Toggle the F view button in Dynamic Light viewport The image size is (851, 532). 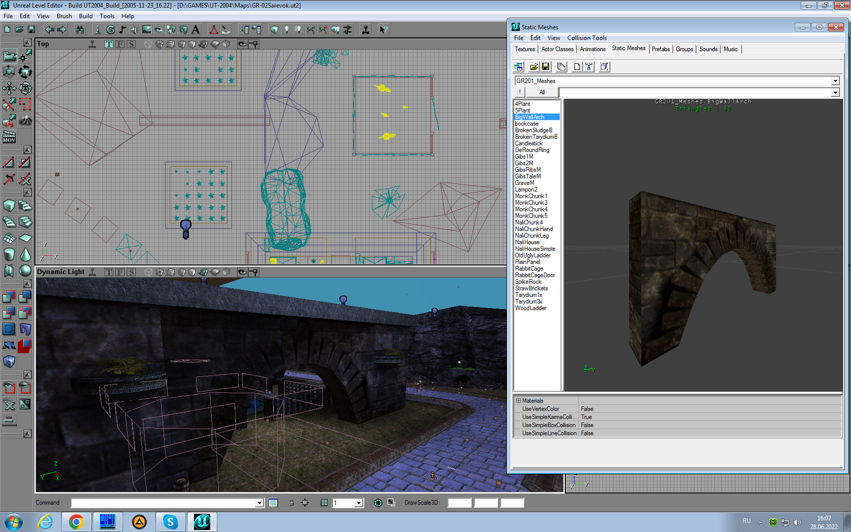click(x=120, y=272)
